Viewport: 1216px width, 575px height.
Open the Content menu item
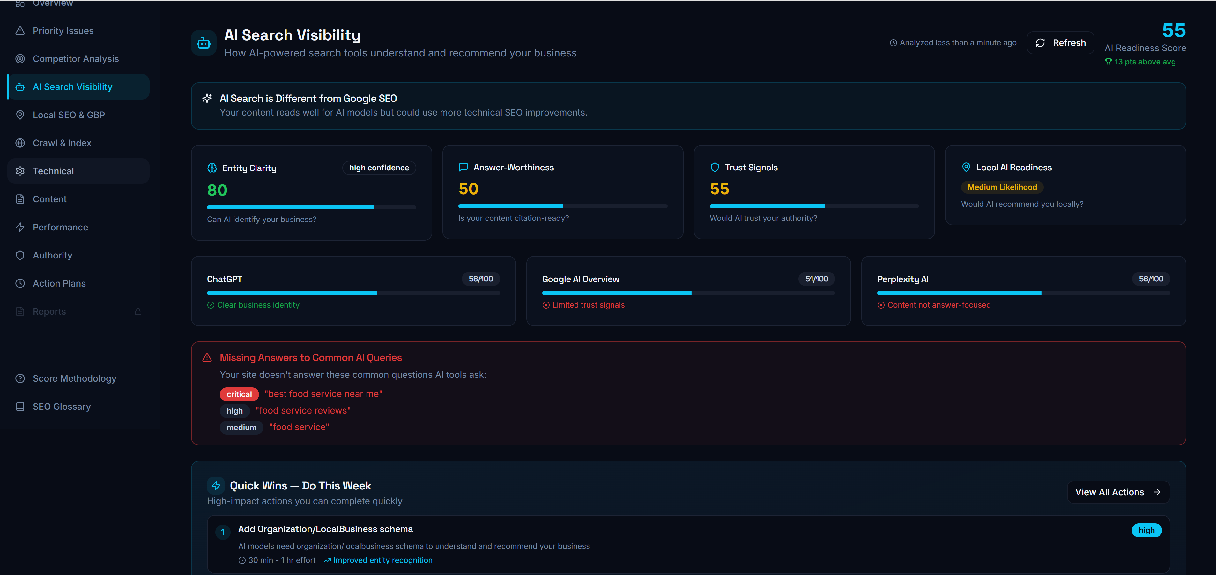pos(49,199)
